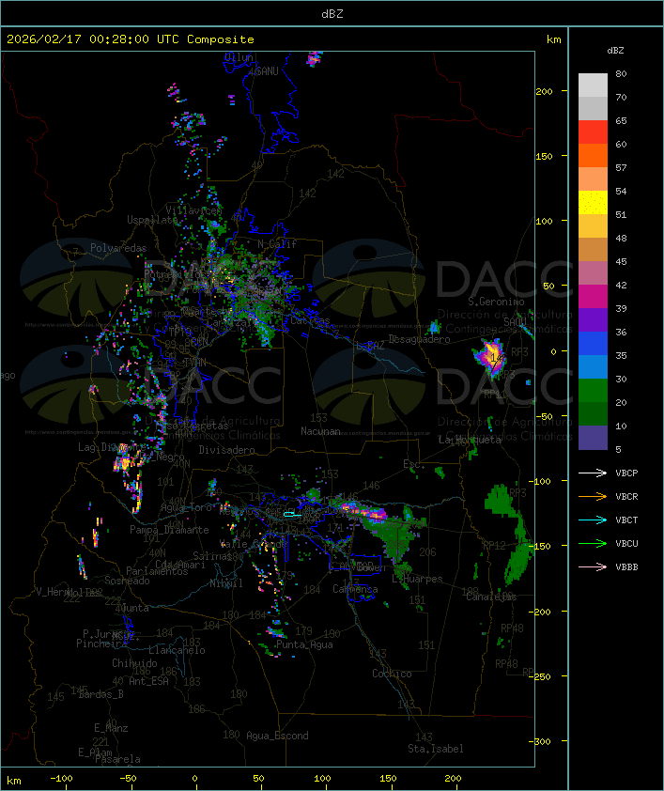This screenshot has width=664, height=791.
Task: Click the 'Canalejas' map label
Action: 491,597
